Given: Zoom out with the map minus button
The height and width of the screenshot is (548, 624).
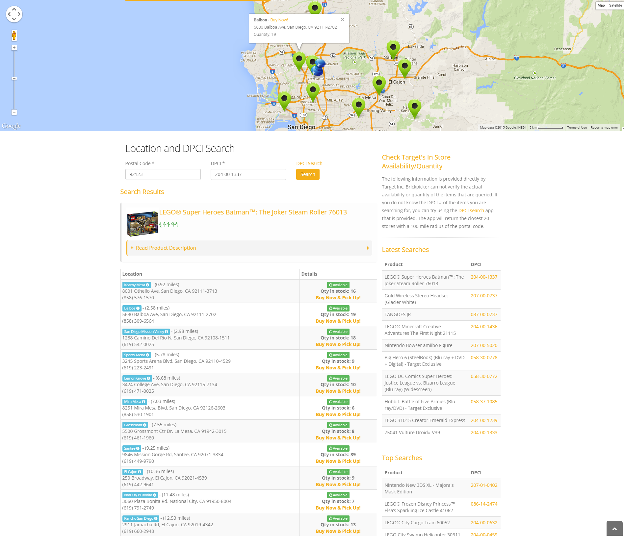Looking at the screenshot, I should coord(14,112).
